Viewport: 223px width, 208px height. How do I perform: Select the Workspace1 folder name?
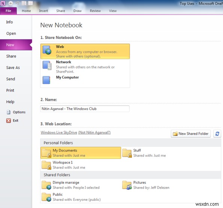[x=63, y=162]
